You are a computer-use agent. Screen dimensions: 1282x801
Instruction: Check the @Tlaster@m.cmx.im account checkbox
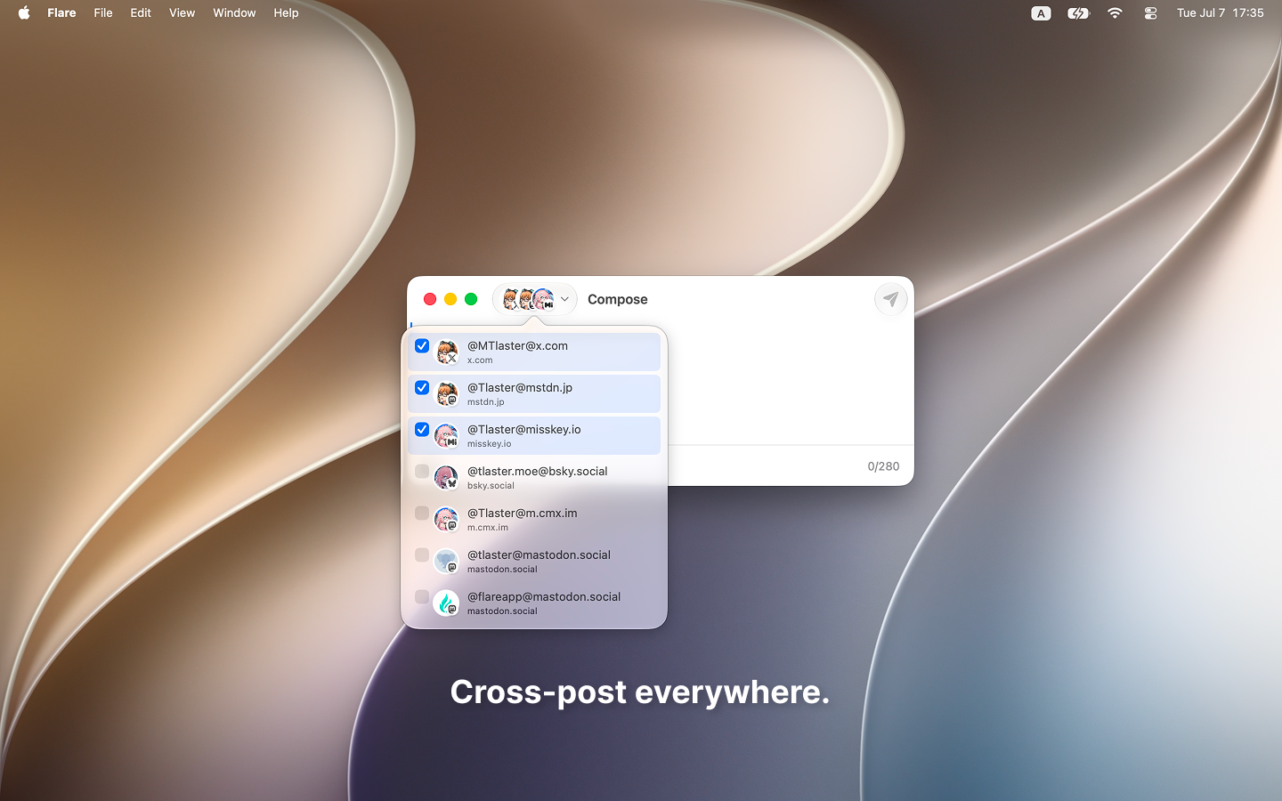point(422,513)
